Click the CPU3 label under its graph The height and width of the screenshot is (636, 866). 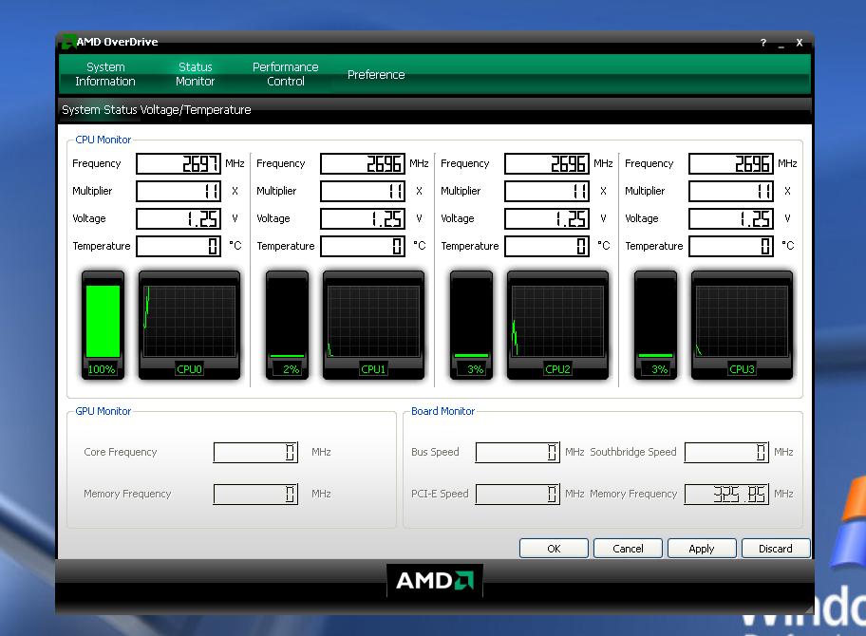(742, 369)
